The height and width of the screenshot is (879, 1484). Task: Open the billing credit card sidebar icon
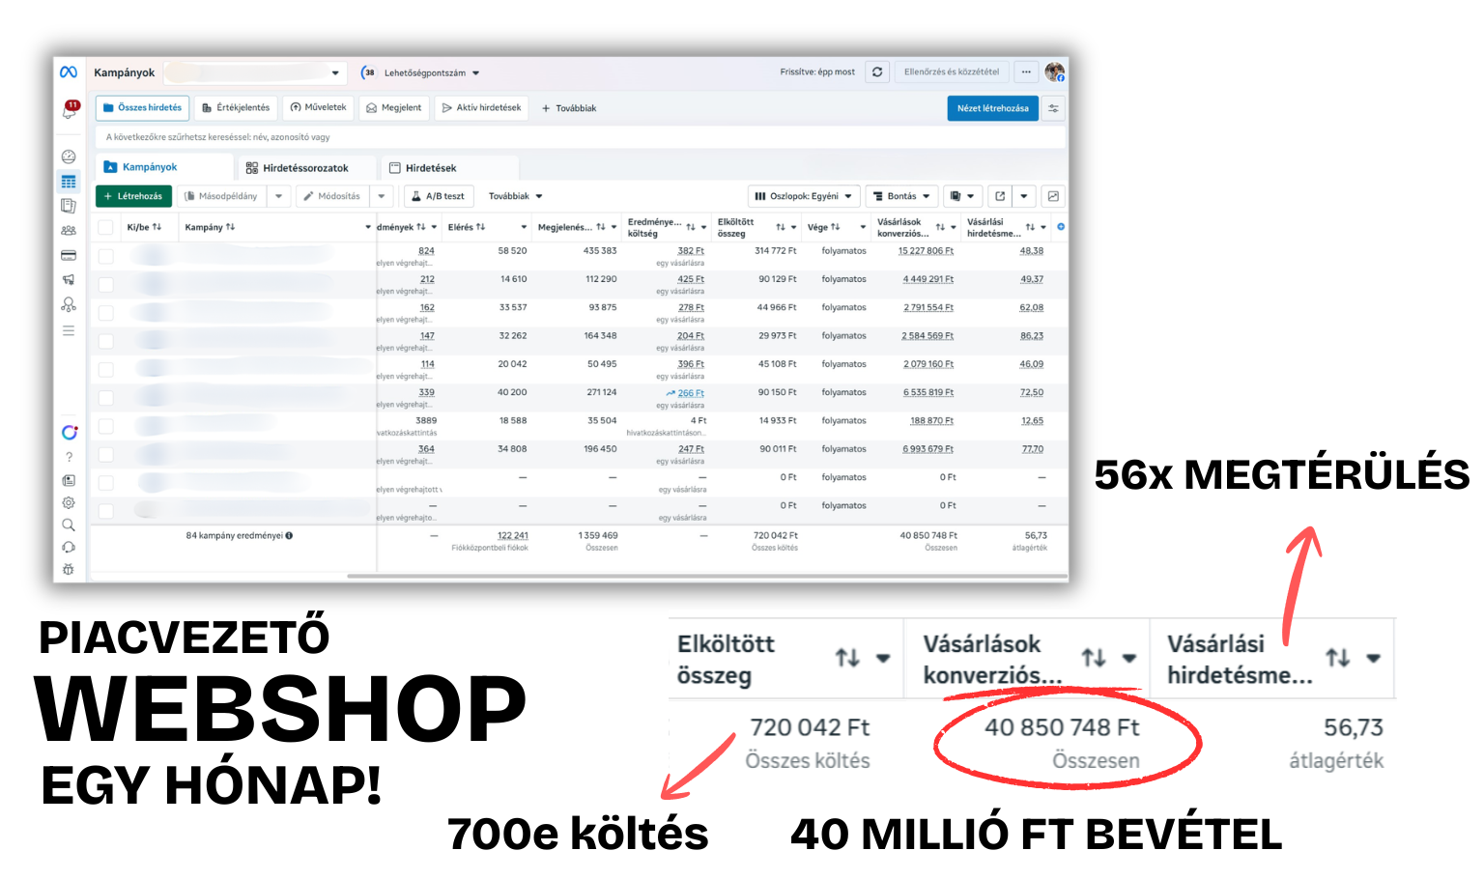(x=69, y=256)
